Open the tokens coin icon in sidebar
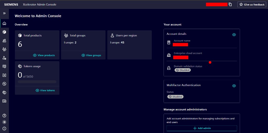The height and width of the screenshot is (133, 268). (4, 92)
